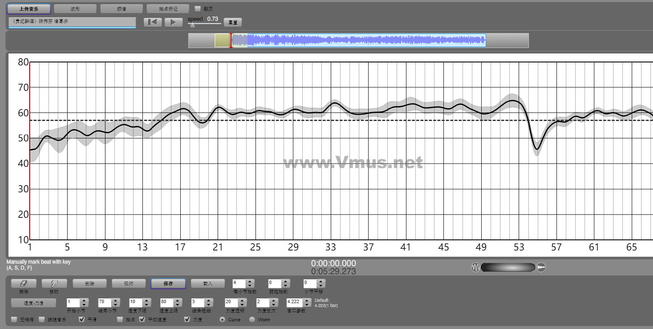
Task: Switch to the 波形 waveform view
Action: pyautogui.click(x=75, y=8)
